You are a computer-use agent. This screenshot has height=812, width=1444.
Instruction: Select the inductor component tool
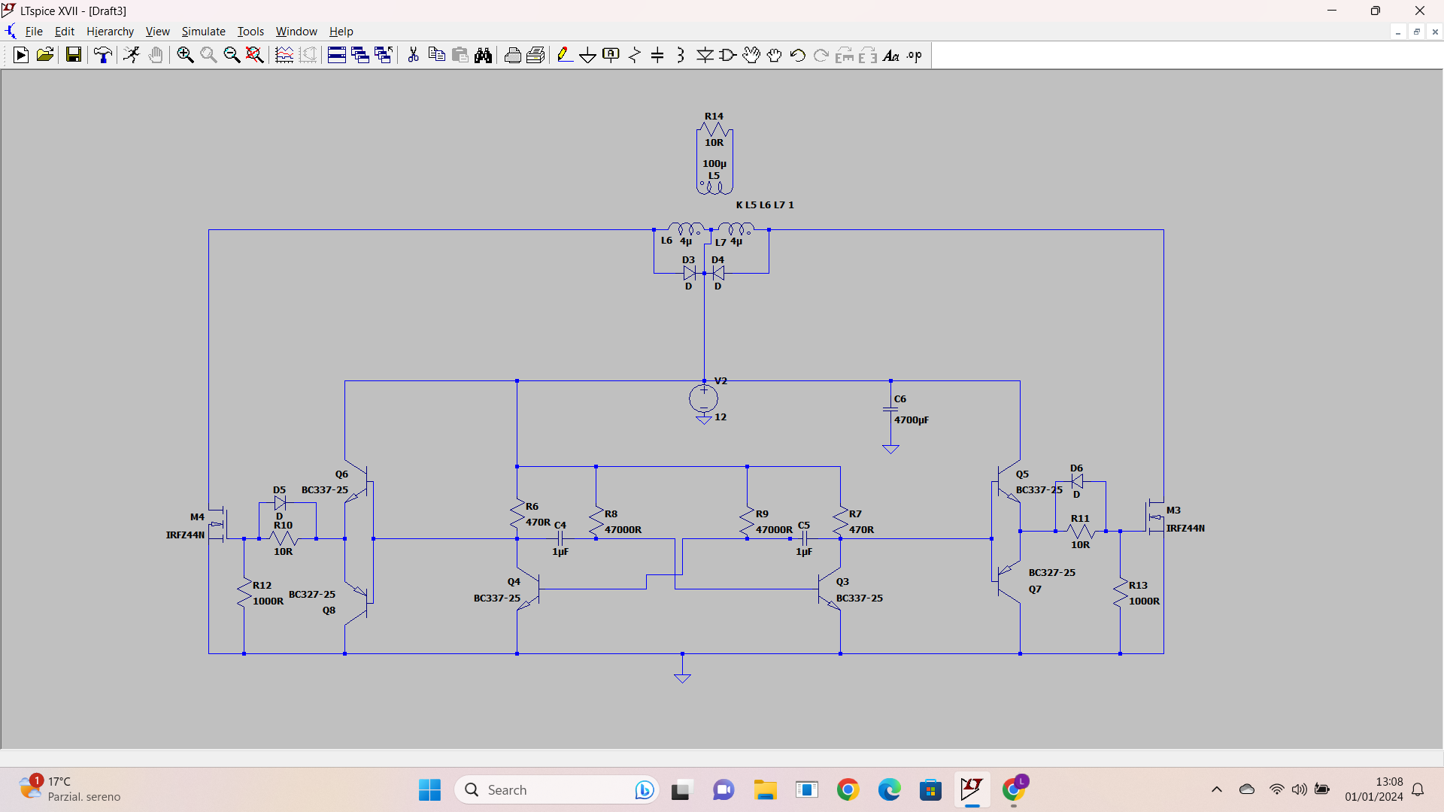tap(681, 55)
